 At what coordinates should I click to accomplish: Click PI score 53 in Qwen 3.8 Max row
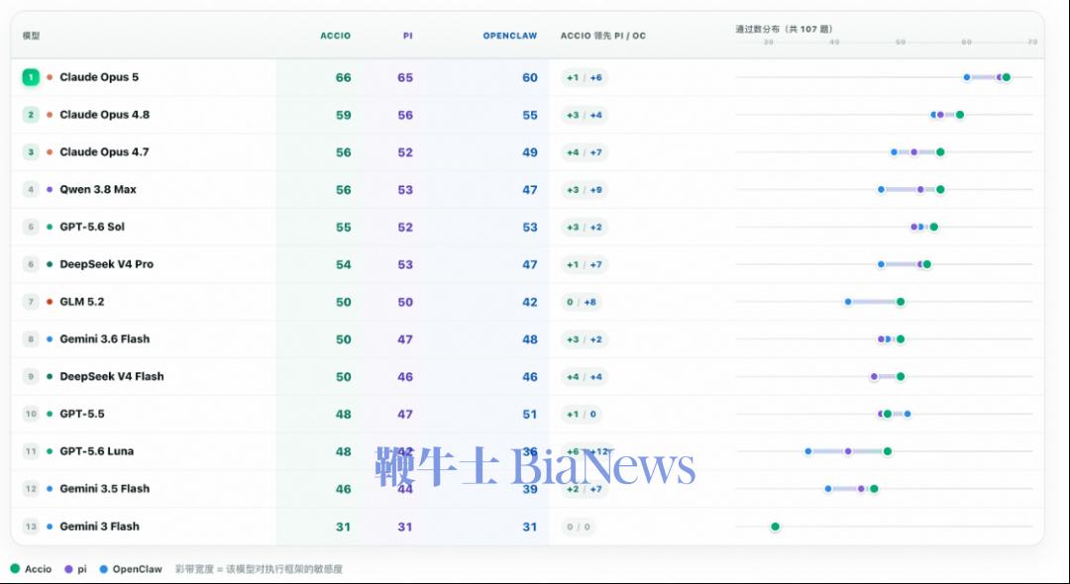(405, 190)
